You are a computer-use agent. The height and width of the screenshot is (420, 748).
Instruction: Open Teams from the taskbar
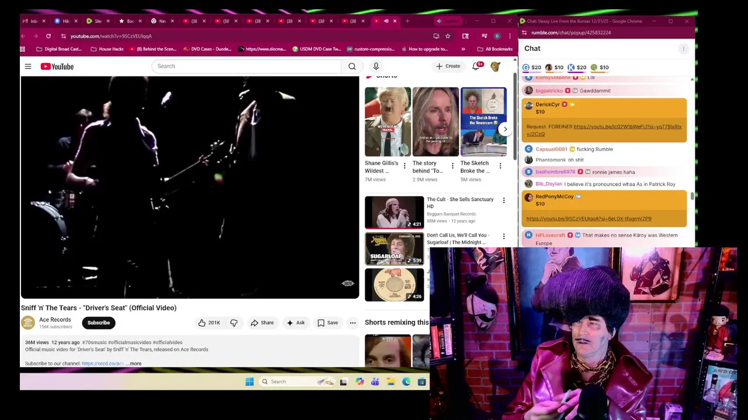[375, 381]
